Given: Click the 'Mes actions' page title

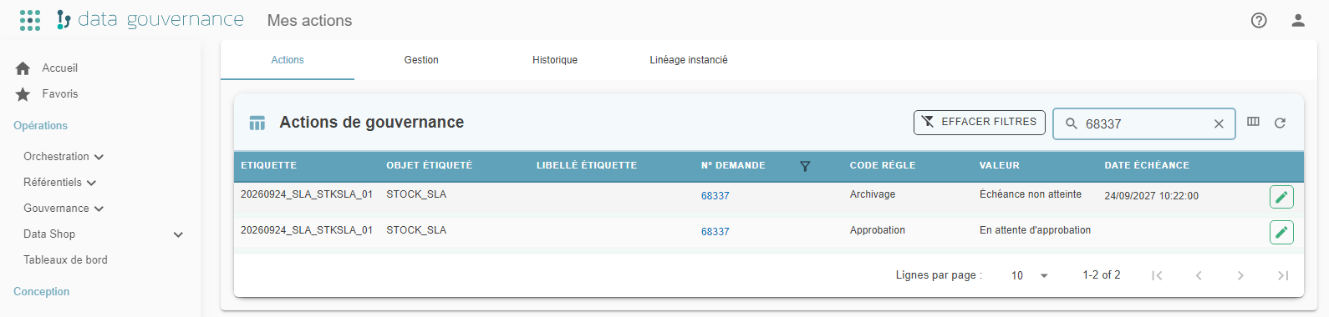Looking at the screenshot, I should tap(309, 21).
